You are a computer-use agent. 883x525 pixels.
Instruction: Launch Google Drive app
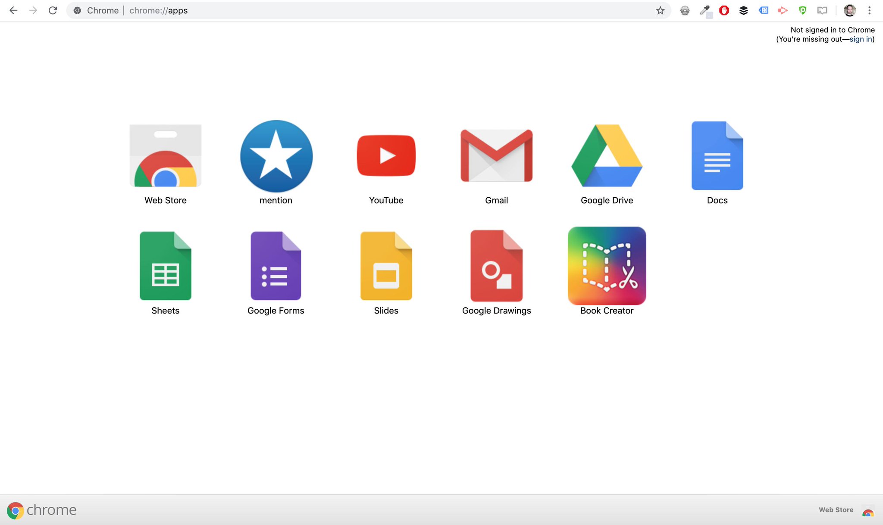607,156
